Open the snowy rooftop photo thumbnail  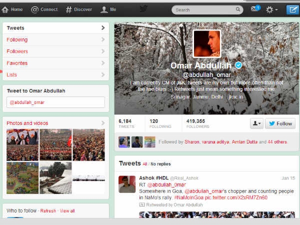coord(55,178)
